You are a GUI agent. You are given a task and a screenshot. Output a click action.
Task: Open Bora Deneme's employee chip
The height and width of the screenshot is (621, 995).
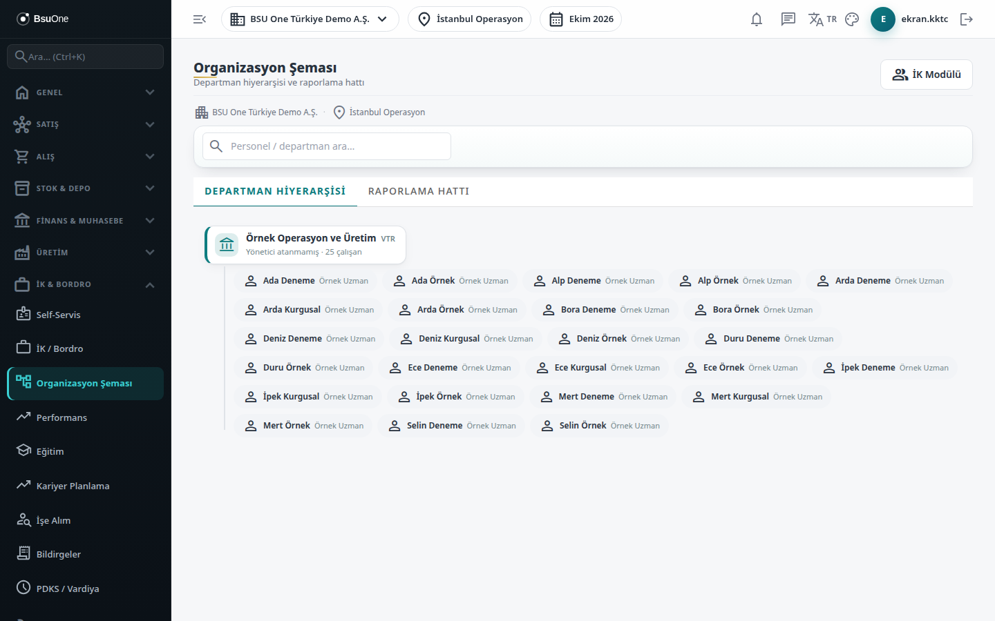(x=606, y=310)
